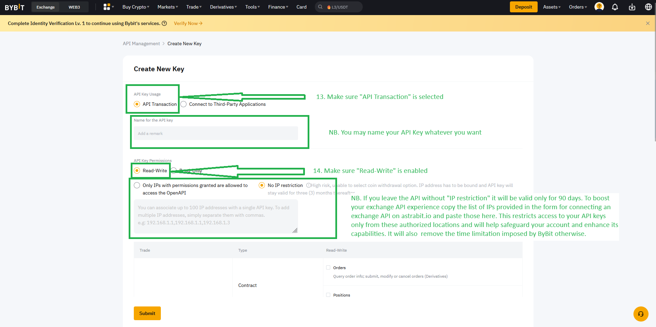Click the search magnifier icon
The height and width of the screenshot is (327, 656).
[x=320, y=7]
